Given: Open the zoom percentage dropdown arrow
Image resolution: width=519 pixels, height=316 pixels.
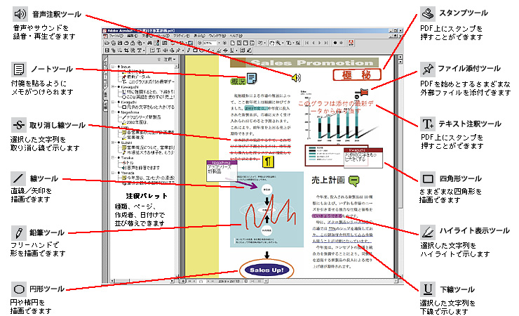Looking at the screenshot, I should (219, 43).
